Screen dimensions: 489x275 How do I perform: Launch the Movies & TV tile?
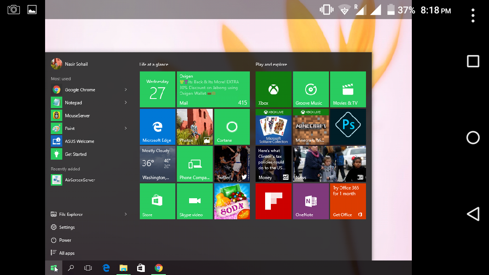(x=348, y=89)
